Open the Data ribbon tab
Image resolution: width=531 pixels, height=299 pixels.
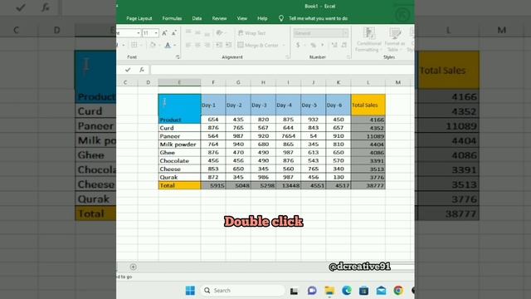pyautogui.click(x=197, y=18)
